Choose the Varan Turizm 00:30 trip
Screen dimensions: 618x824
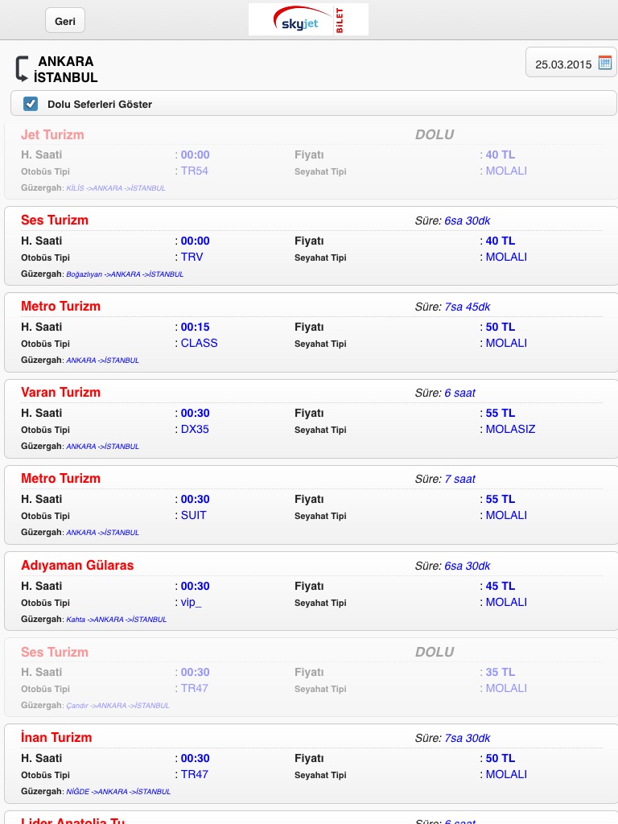pos(309,418)
